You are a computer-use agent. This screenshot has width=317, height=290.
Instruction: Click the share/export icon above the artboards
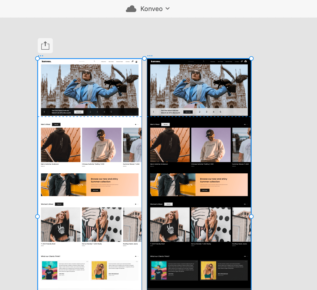coord(45,46)
